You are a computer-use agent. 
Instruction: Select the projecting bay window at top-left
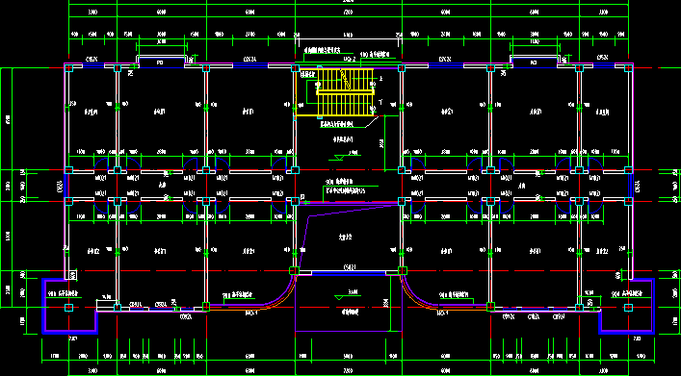tap(161, 62)
